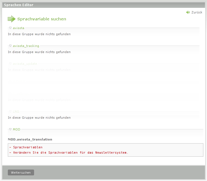Click the 'Verändern Sie die Sprachvariablen' result line
Image resolution: width=207 pixels, height=181 pixels.
(70, 153)
